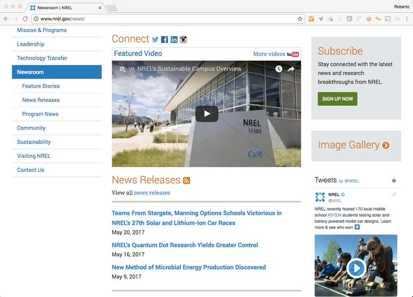This screenshot has width=413, height=297.
Task: Play the featured NREL campus video
Action: (206, 114)
